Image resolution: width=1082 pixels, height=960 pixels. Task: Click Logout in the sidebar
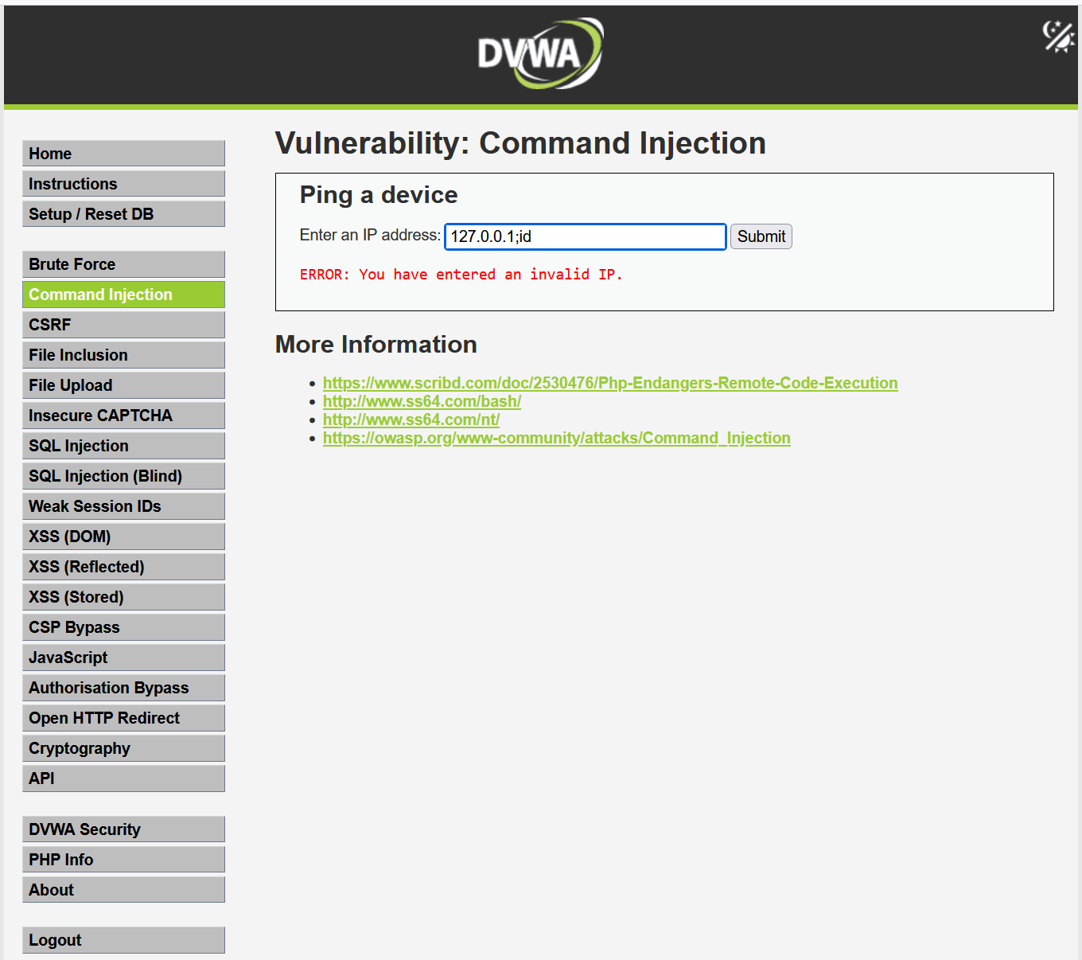point(123,940)
